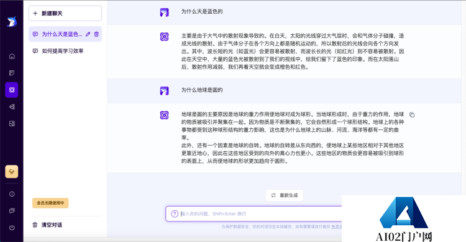The image size is (466, 242).
Task: Click the question text 为什么地球是圆的
Action: click(202, 90)
